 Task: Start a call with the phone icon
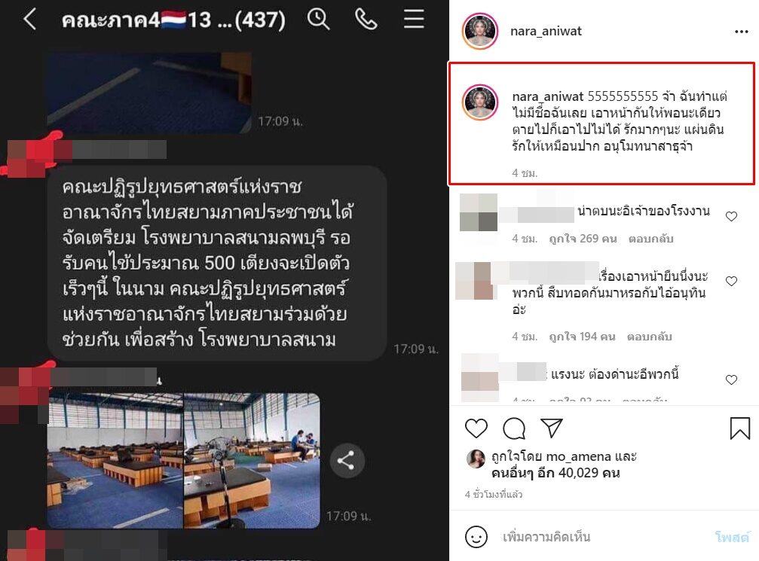pos(366,20)
